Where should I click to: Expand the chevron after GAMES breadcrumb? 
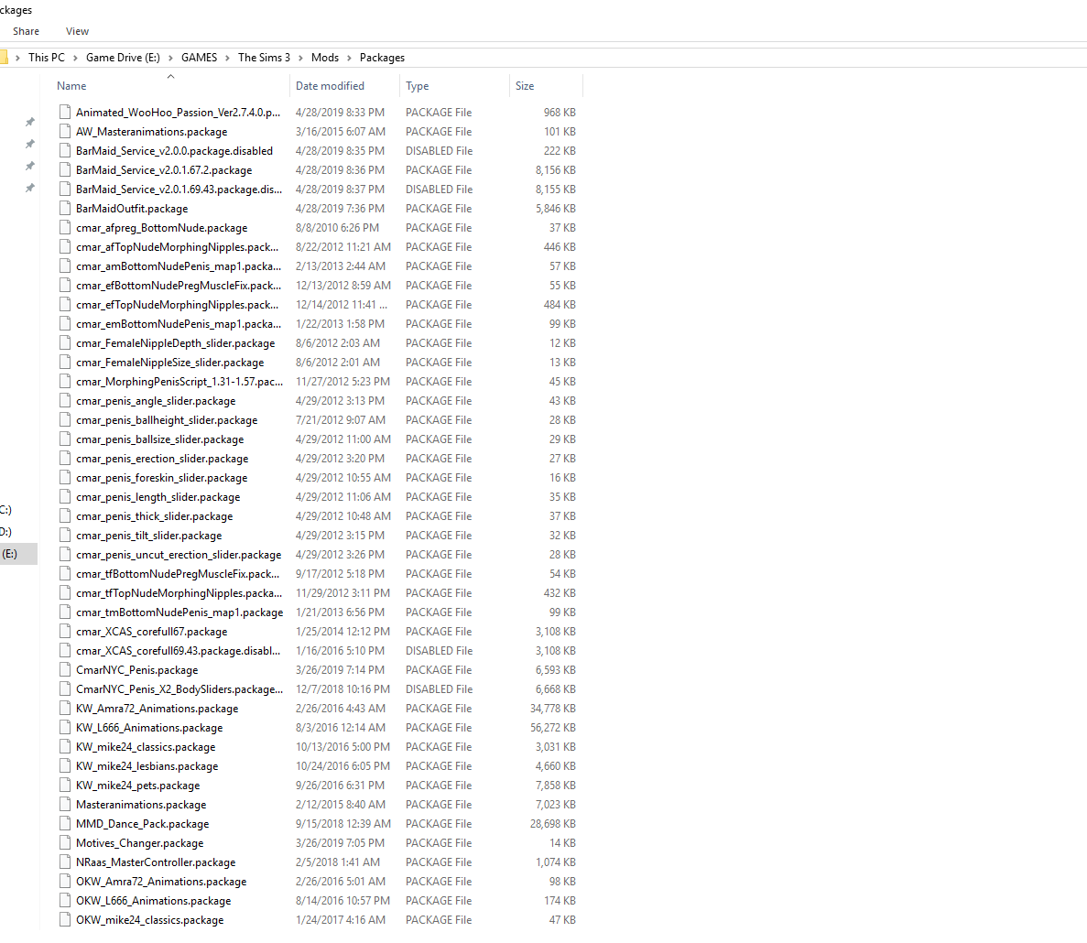(x=227, y=58)
